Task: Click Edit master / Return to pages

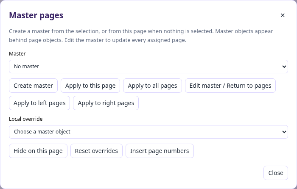Action: 230,86
